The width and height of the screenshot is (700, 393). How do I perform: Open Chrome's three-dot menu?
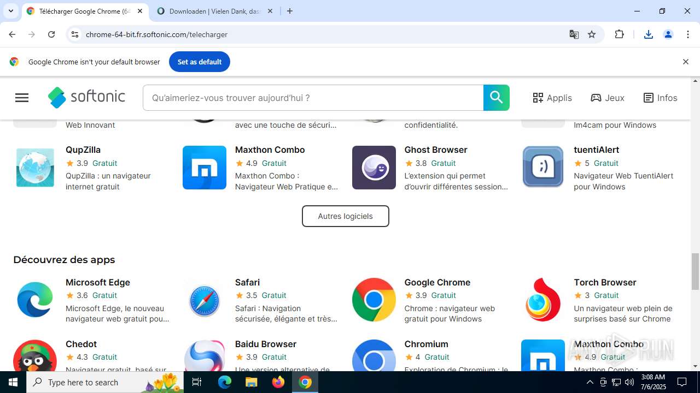(x=688, y=34)
